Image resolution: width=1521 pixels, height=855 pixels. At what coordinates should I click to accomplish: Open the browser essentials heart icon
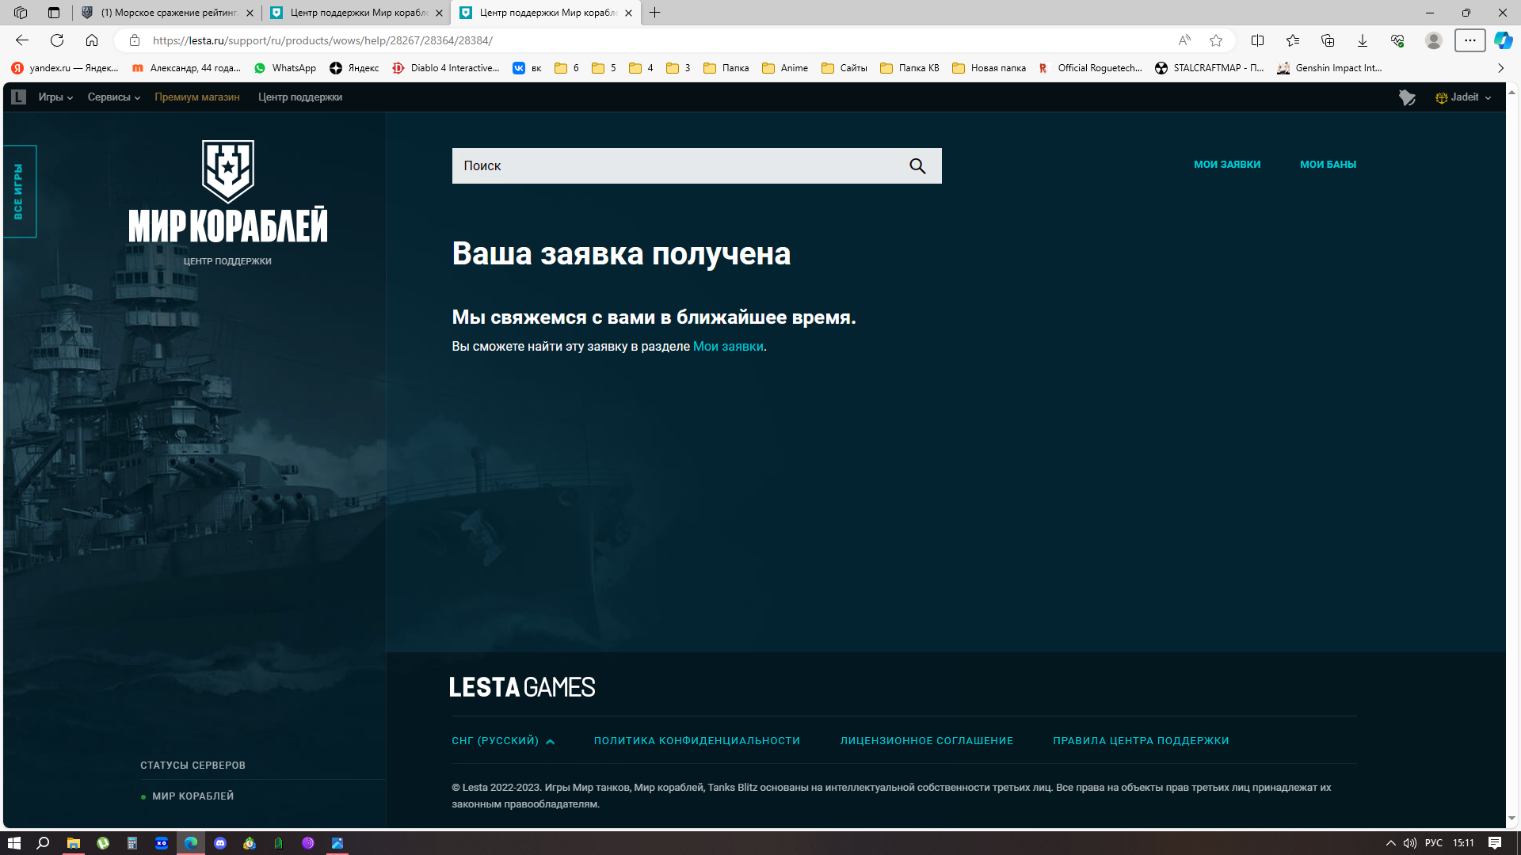coord(1397,40)
